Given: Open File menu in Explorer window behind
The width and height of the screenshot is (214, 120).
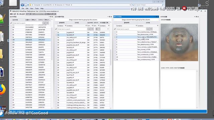Looking at the screenshot, I should pos(23,8).
